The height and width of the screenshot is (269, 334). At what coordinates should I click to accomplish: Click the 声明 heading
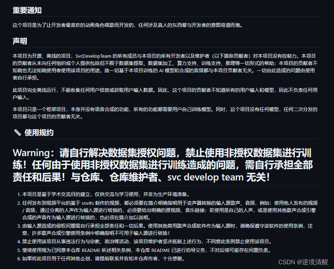pyautogui.click(x=20, y=41)
